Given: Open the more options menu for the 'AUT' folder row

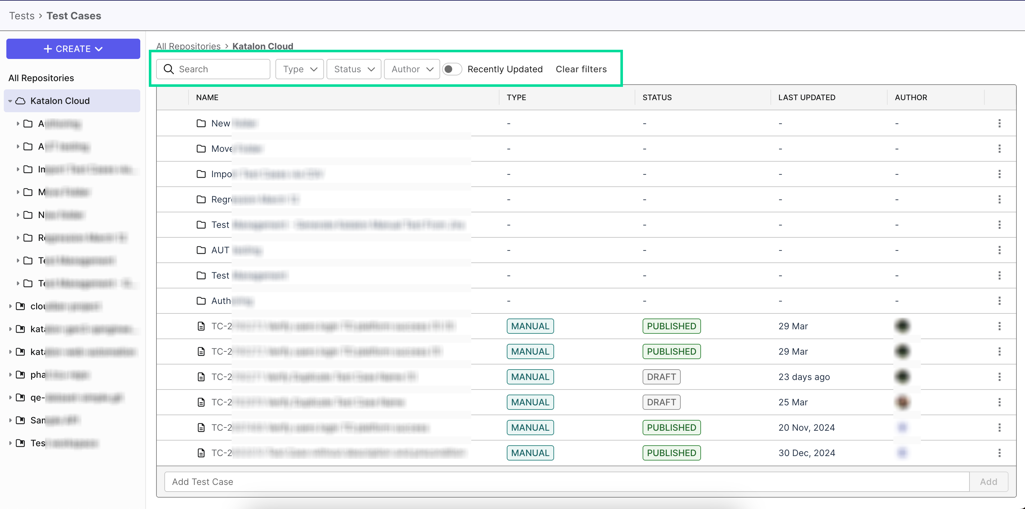Looking at the screenshot, I should [999, 250].
